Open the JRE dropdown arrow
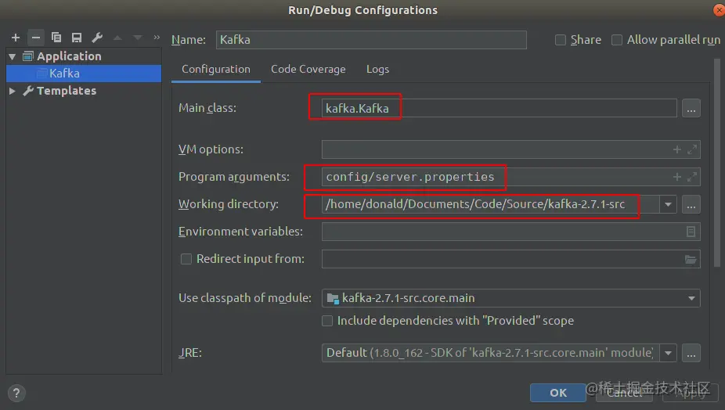This screenshot has height=410, width=725. coord(668,353)
